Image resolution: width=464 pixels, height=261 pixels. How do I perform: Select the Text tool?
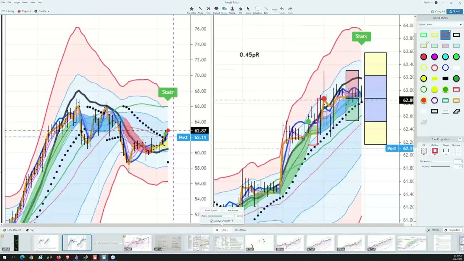[x=208, y=10]
